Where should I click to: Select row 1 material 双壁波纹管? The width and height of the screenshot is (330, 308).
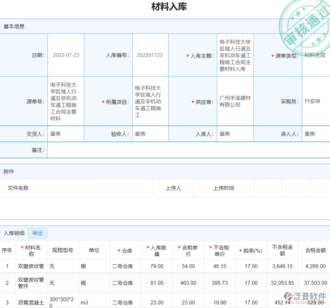click(x=31, y=266)
